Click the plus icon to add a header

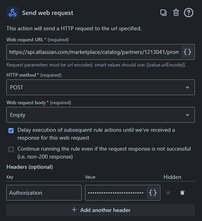pos(74,210)
